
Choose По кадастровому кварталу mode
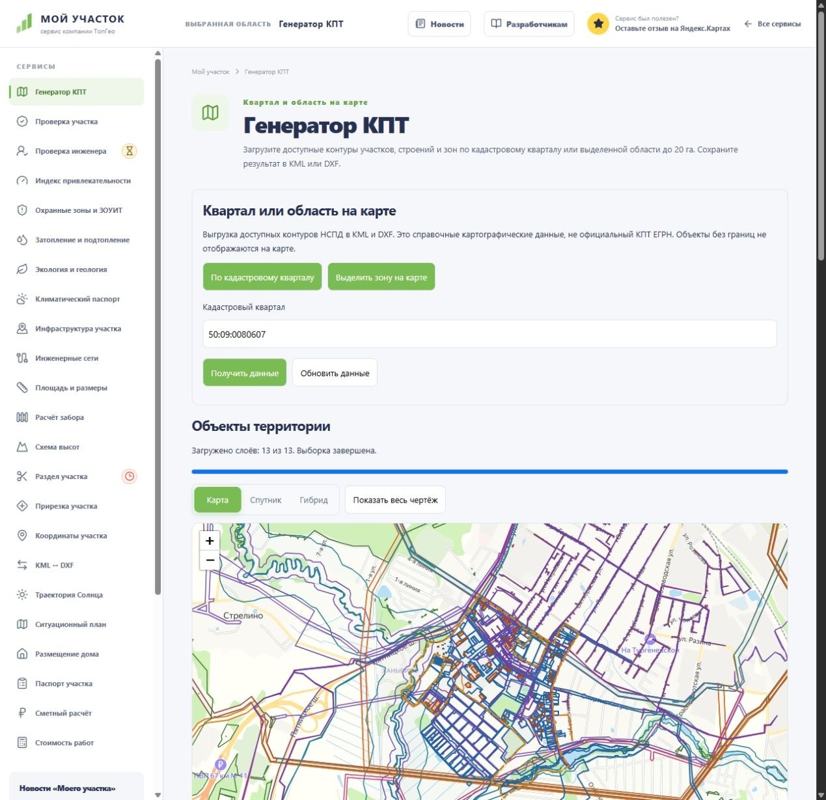[262, 277]
